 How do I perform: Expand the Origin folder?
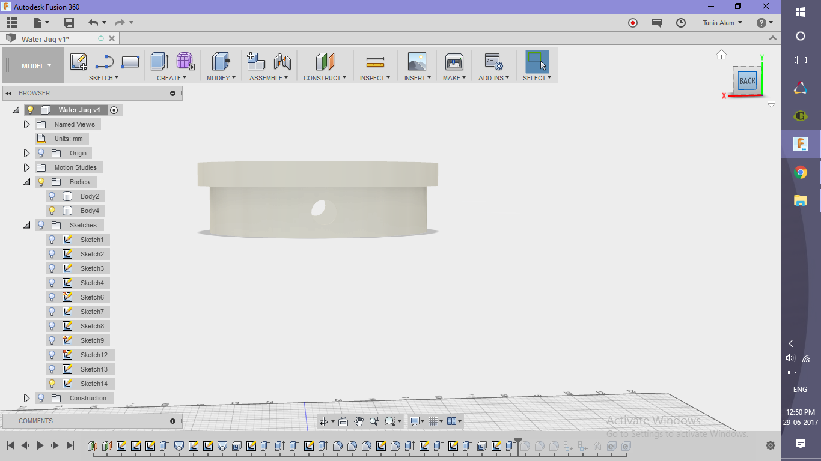click(26, 153)
